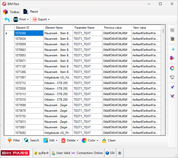Open the Color dropdown in bottom toolbar
This screenshot has width=178, height=158.
[90, 140]
